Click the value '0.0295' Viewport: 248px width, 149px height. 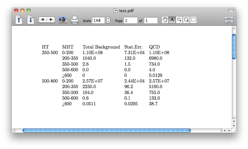pyautogui.click(x=131, y=104)
